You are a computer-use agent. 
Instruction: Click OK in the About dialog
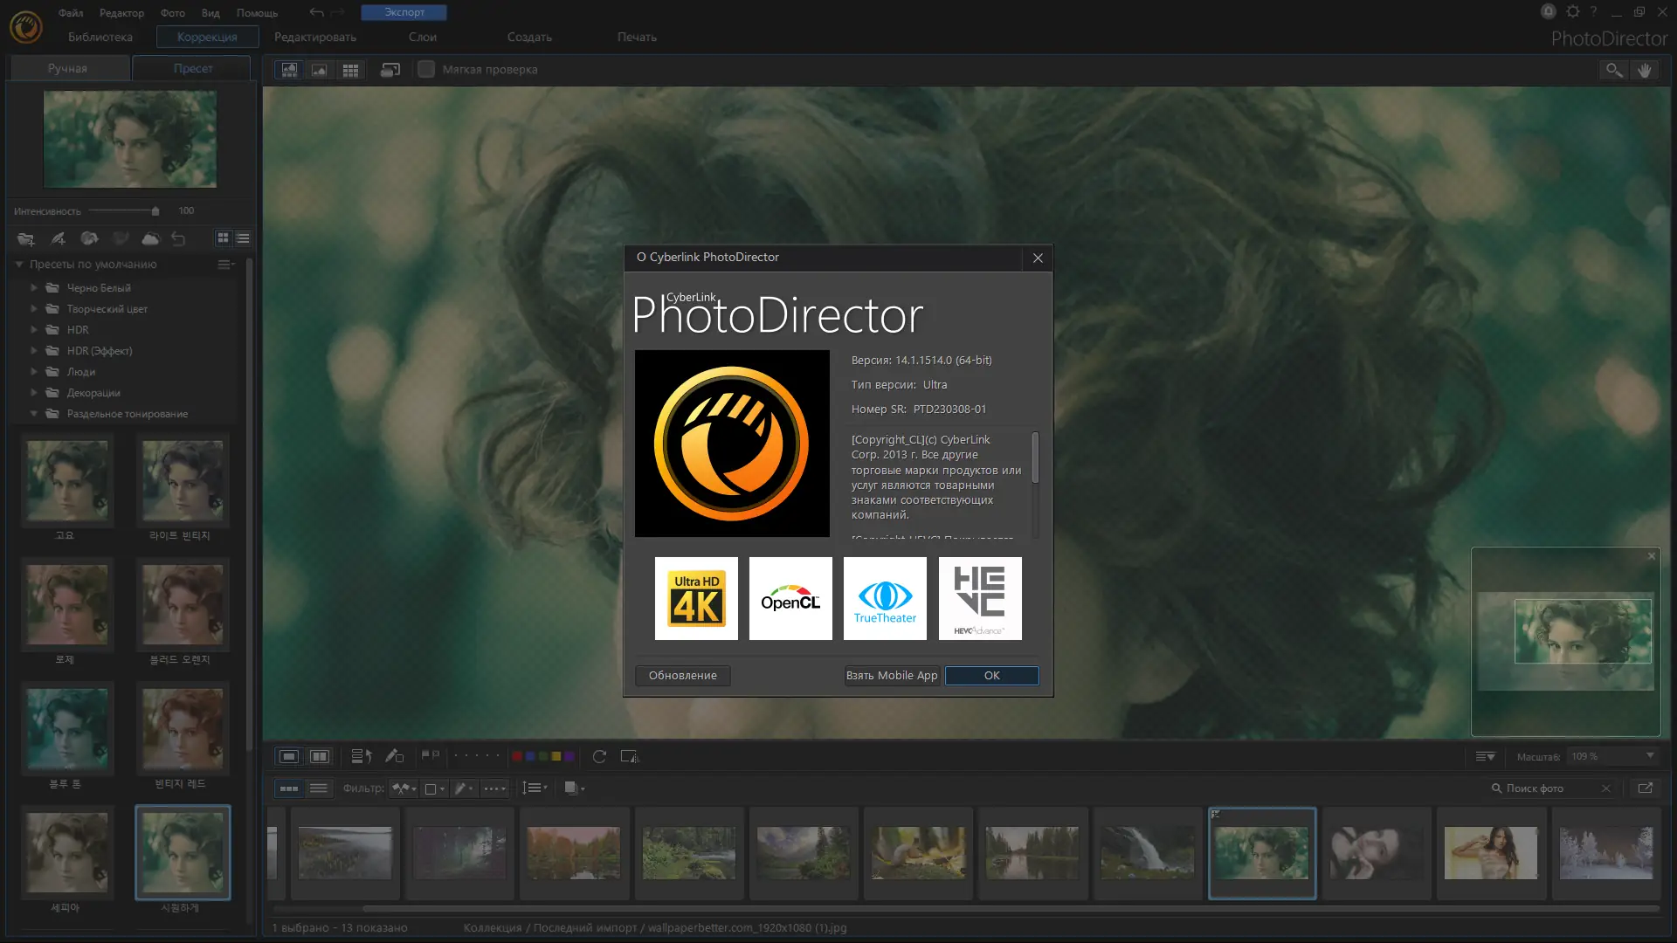click(991, 676)
